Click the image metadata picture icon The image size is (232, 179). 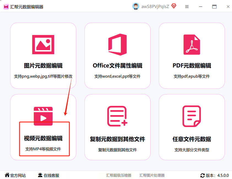click(x=43, y=45)
